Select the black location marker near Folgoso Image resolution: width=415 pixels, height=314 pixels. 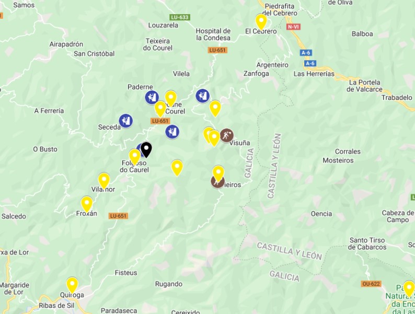tap(146, 149)
